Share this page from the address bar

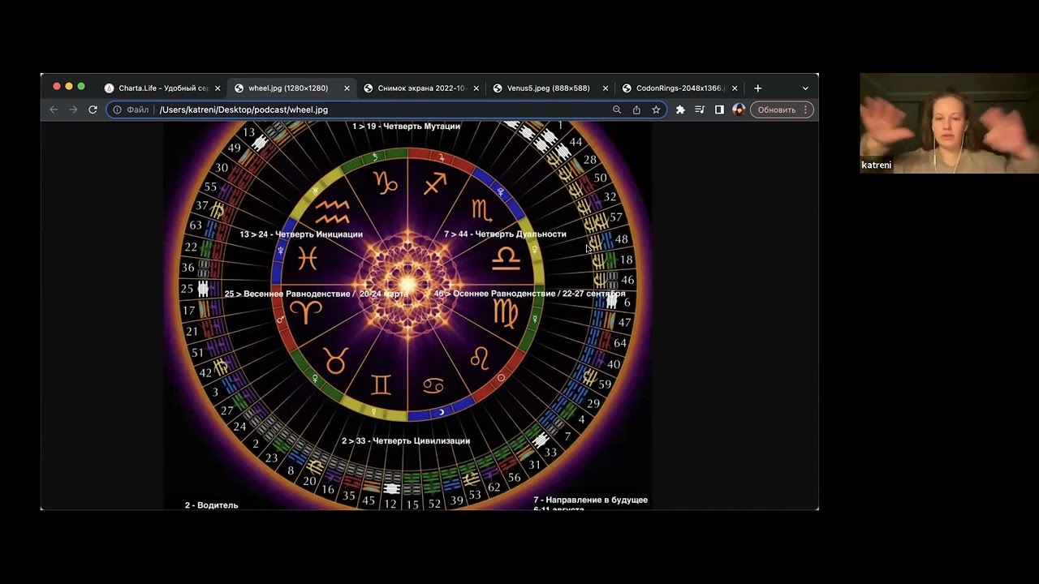pos(636,109)
